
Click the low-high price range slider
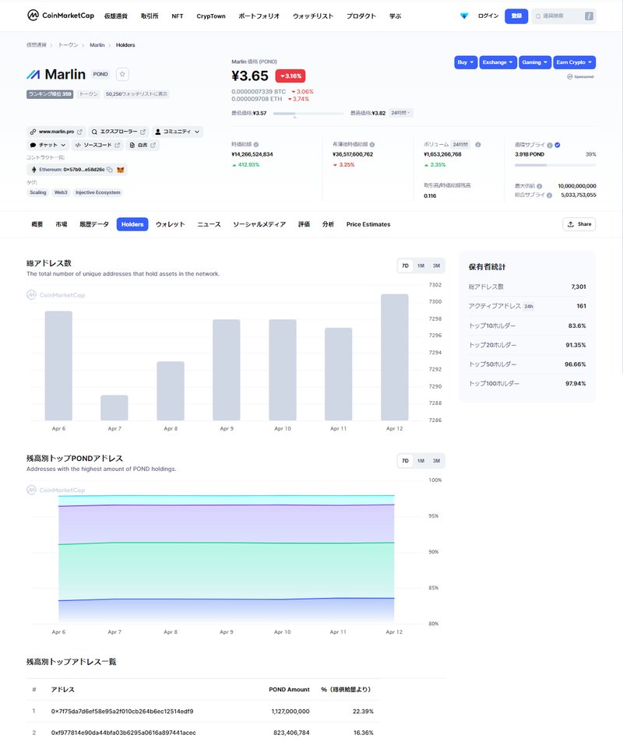tap(308, 114)
